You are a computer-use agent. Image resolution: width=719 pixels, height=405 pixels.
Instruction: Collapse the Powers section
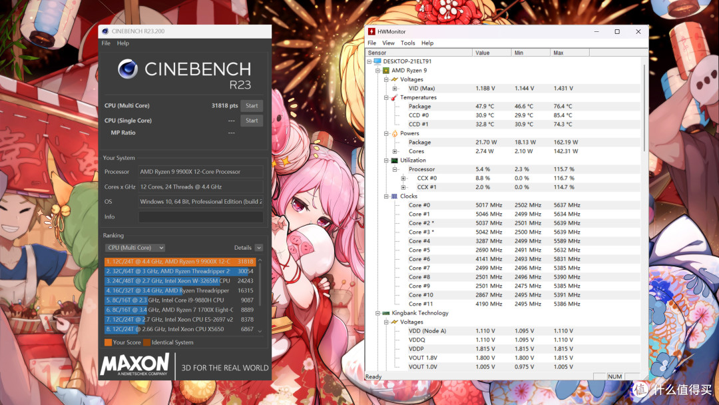386,133
